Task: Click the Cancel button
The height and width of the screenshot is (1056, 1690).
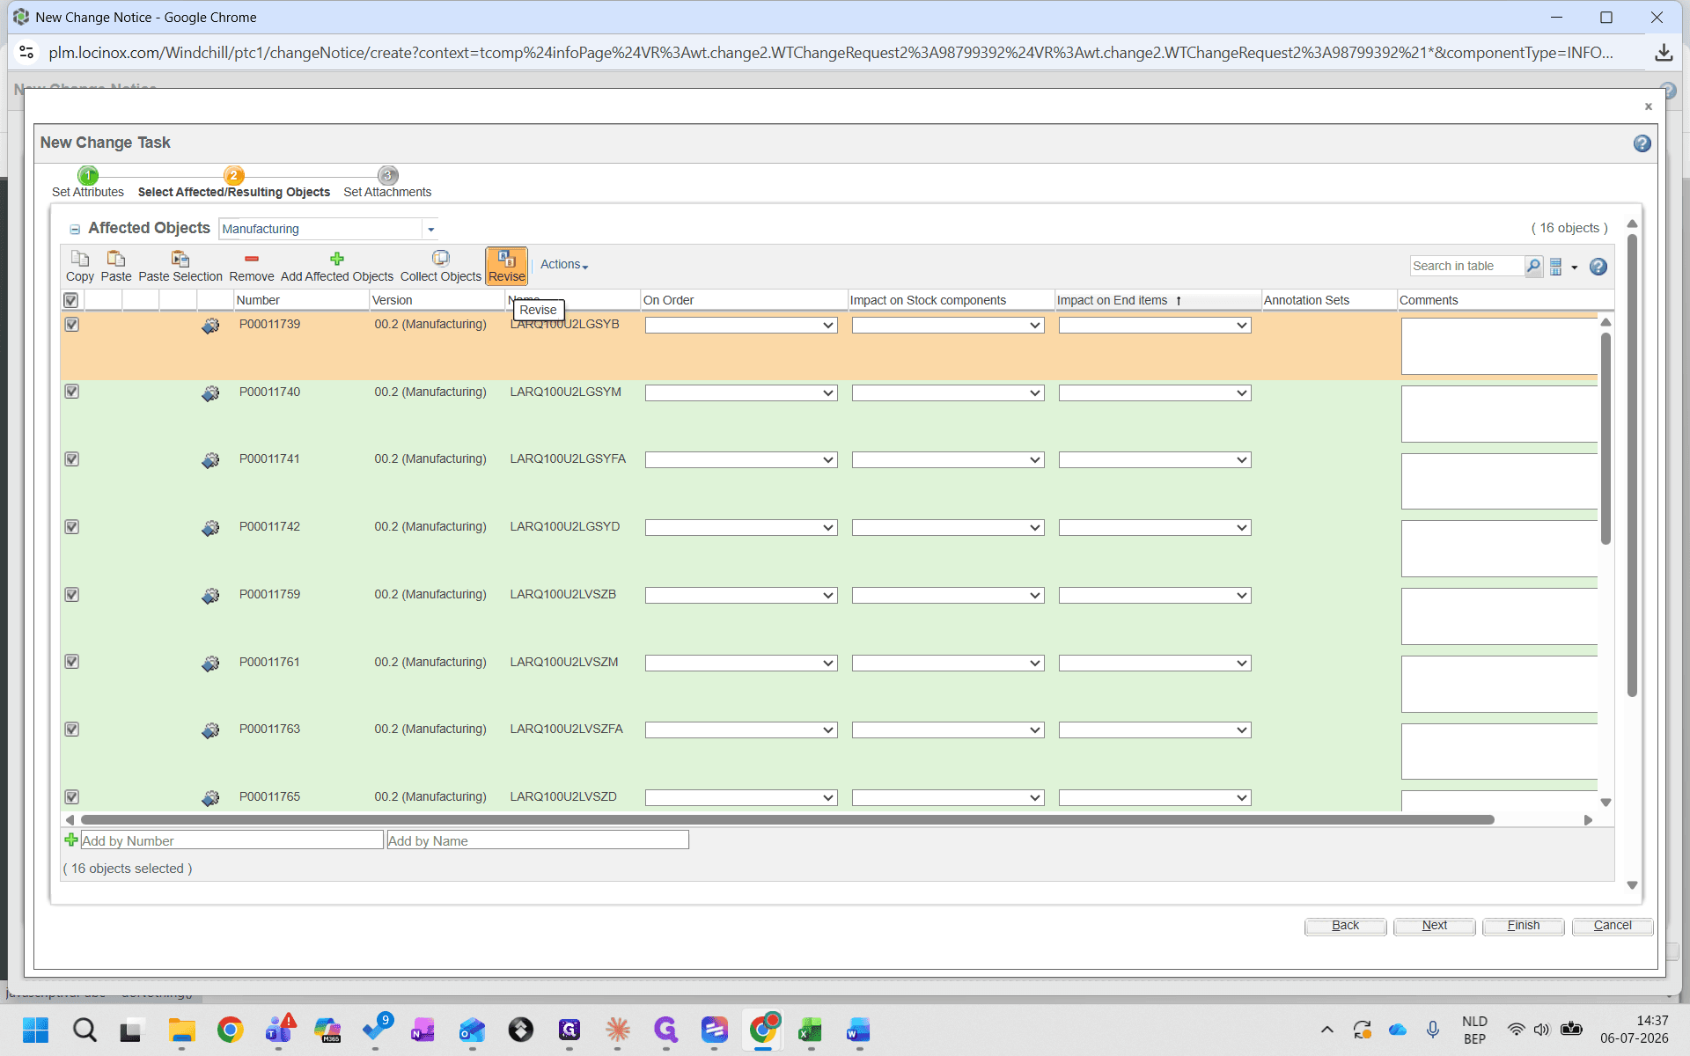Action: [1612, 926]
